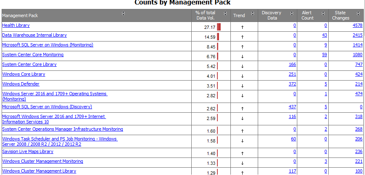Sort by % of total Data Vol. arrows
Image resolution: width=365 pixels, height=175 pixels.
tap(226, 14)
